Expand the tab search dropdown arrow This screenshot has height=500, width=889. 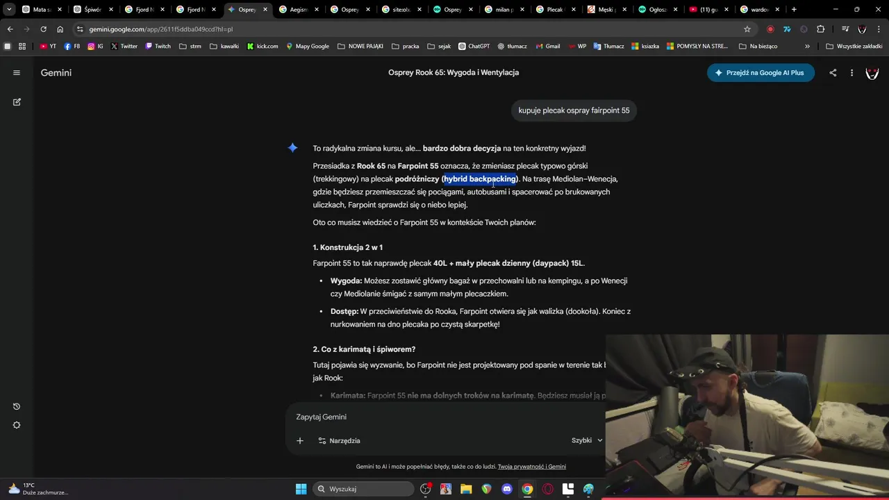[x=9, y=10]
